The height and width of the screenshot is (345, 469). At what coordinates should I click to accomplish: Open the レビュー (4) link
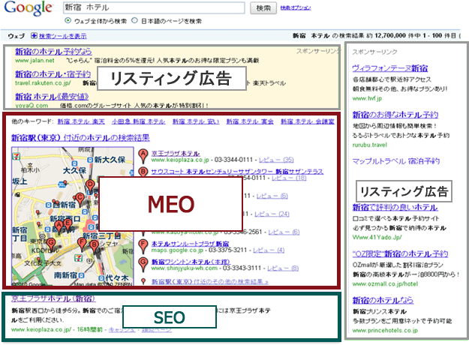point(269,250)
